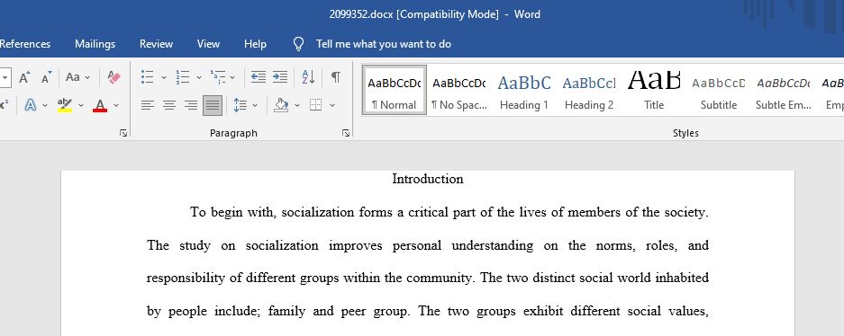
Task: Click the lightbulb Tell Me icon
Action: (x=298, y=44)
